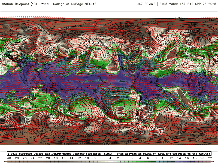Click the '-20' legend value
Viewport: 218px width, 163px height.
point(47,158)
